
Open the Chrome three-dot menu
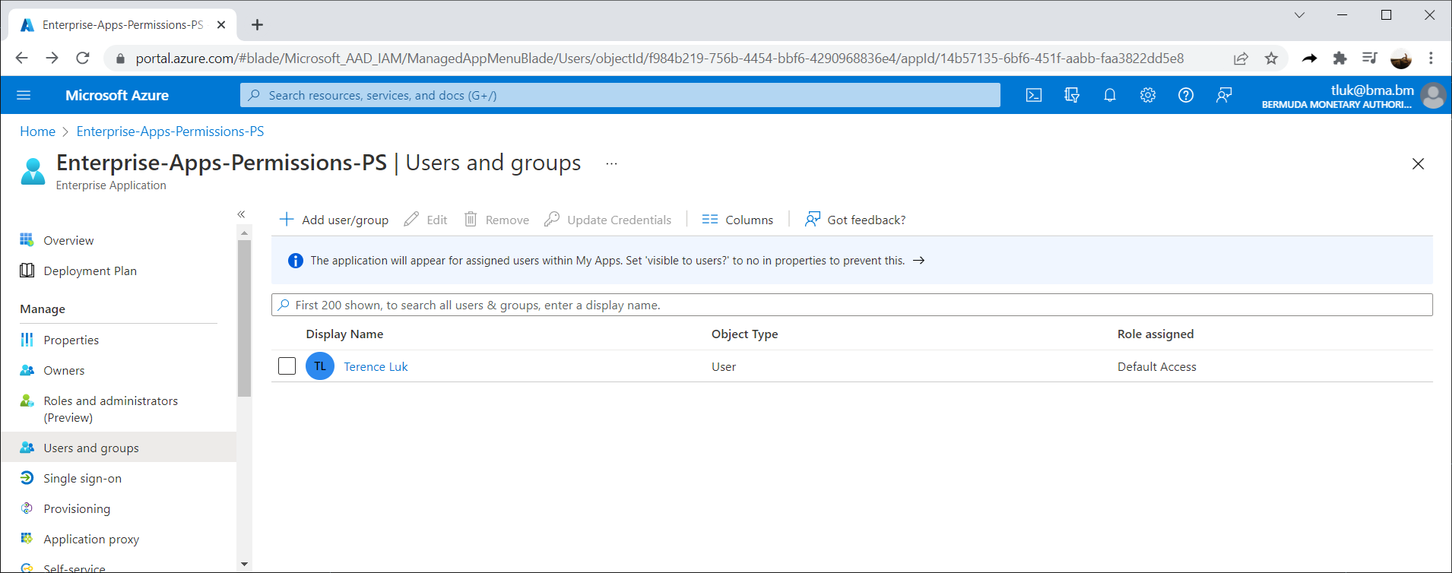[x=1431, y=59]
